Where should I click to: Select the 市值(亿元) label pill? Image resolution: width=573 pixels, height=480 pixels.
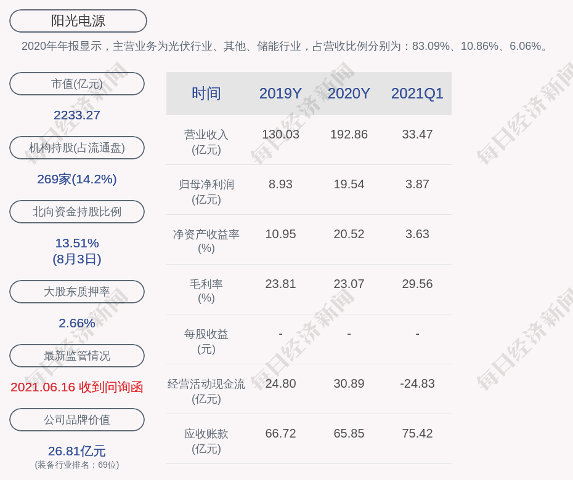pos(77,84)
